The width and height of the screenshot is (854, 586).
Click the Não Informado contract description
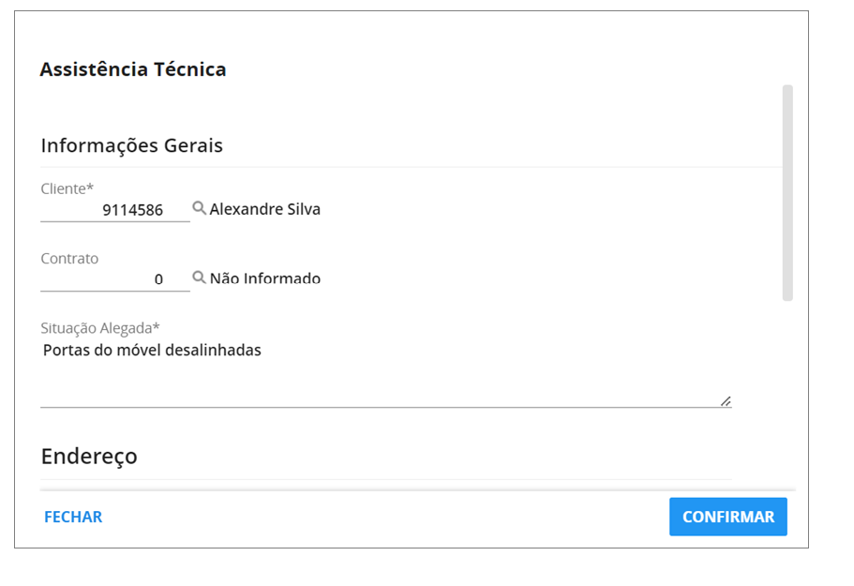pos(264,278)
